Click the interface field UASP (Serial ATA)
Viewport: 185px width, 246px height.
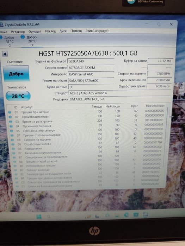(x=91, y=74)
